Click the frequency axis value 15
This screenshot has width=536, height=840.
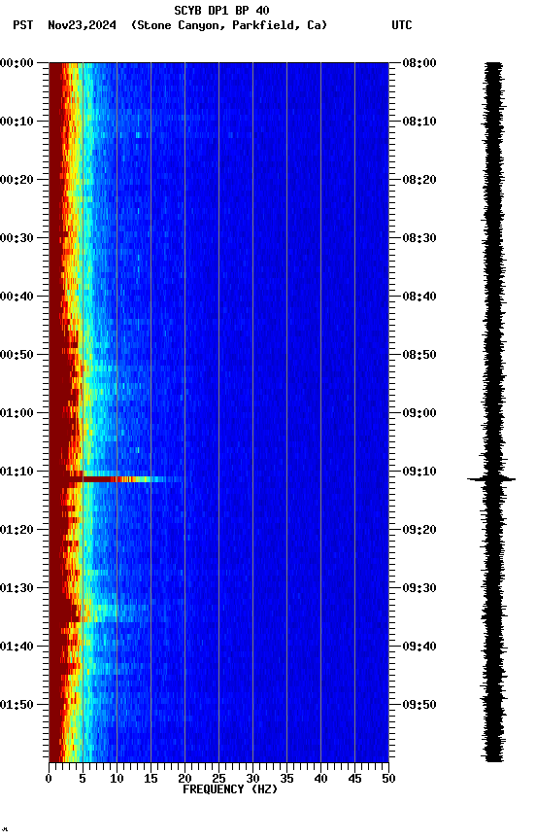click(151, 780)
